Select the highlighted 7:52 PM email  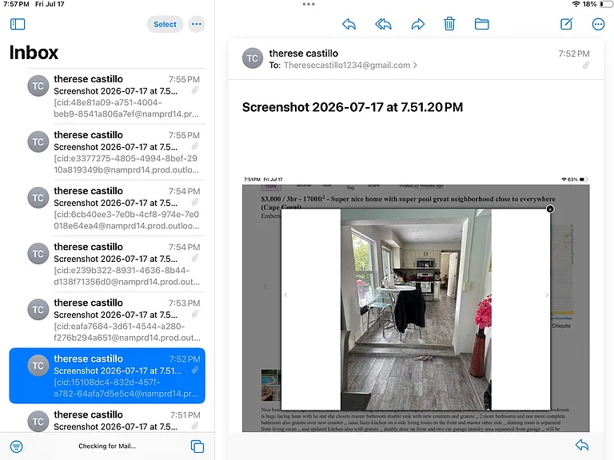(107, 375)
